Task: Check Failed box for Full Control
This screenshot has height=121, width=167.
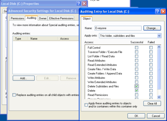Action: (151, 48)
